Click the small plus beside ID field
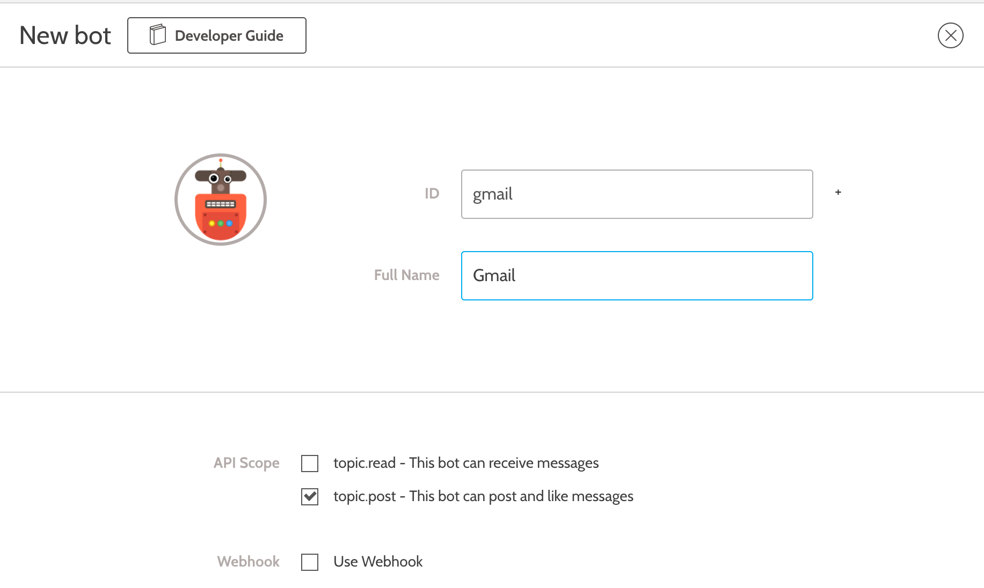Screen dimensions: 984x588 838,192
